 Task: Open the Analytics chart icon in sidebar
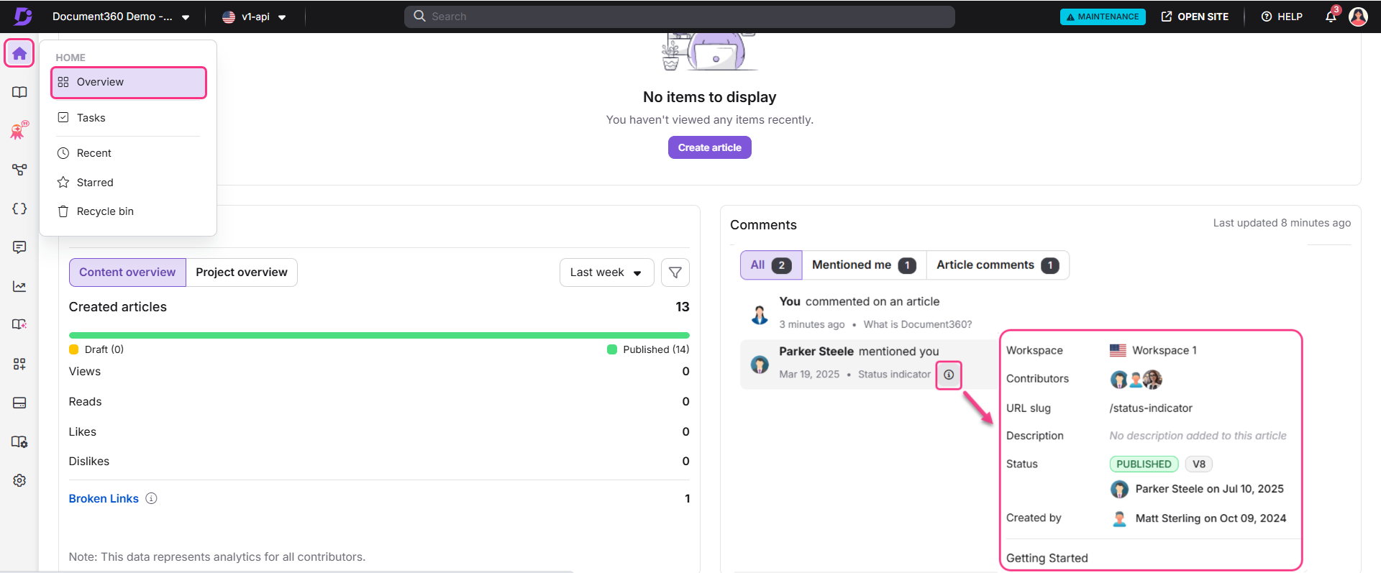19,286
